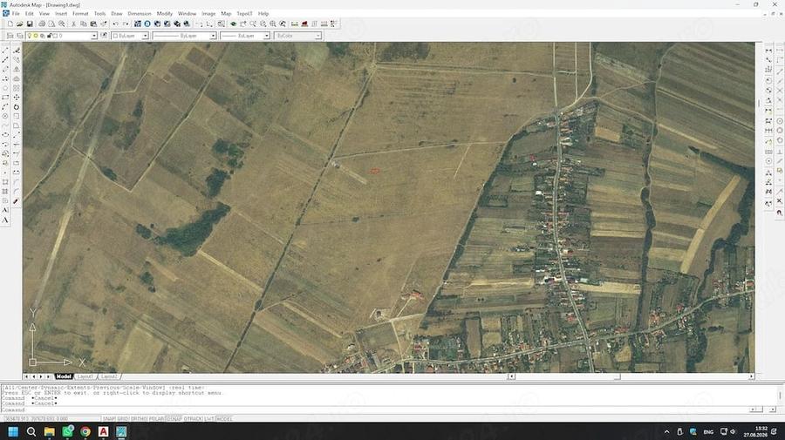Open AutoCAD from the Windows taskbar
Viewport: 785px width, 440px height.
pos(103,431)
